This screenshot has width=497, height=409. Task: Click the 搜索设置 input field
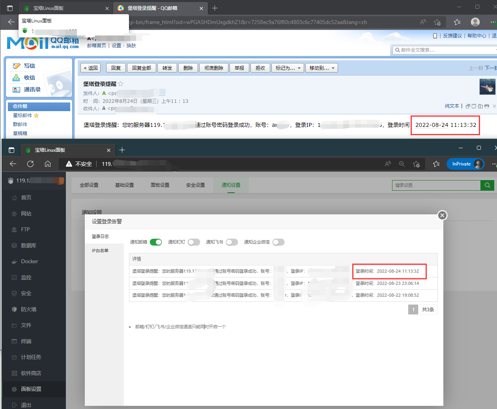(x=436, y=185)
